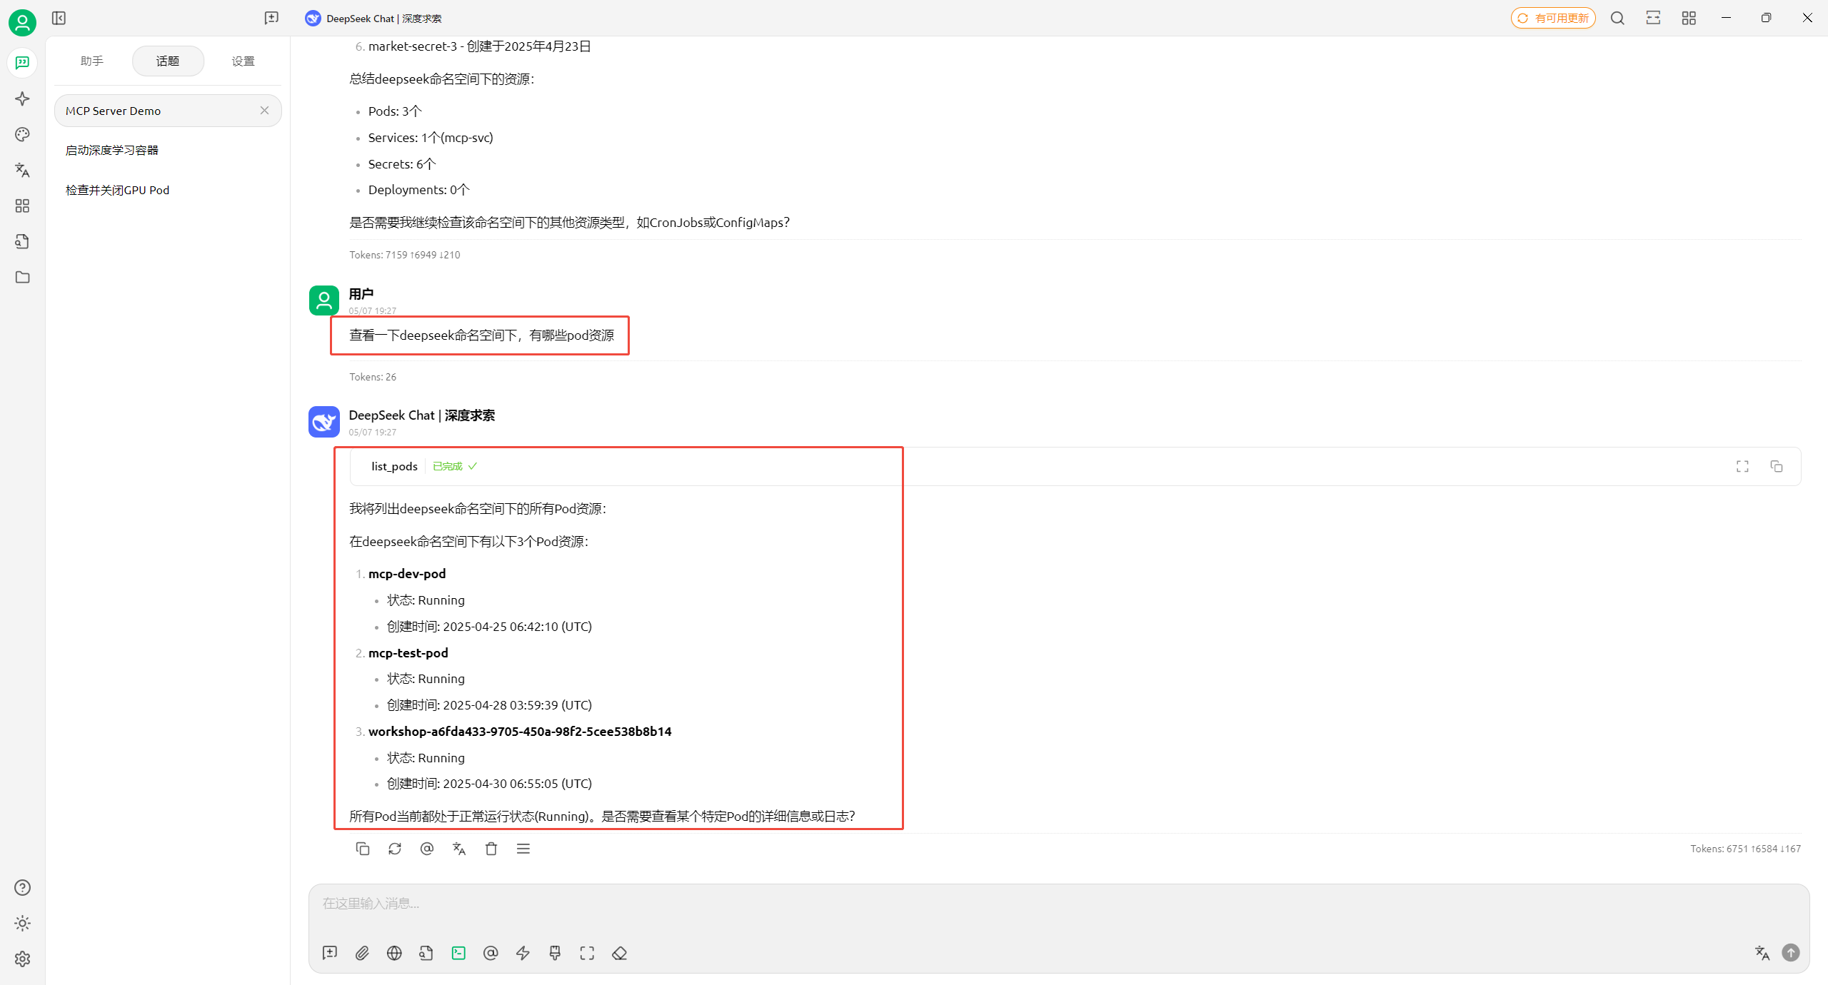This screenshot has height=985, width=1828.
Task: Open the files folder sidebar icon
Action: pos(22,277)
